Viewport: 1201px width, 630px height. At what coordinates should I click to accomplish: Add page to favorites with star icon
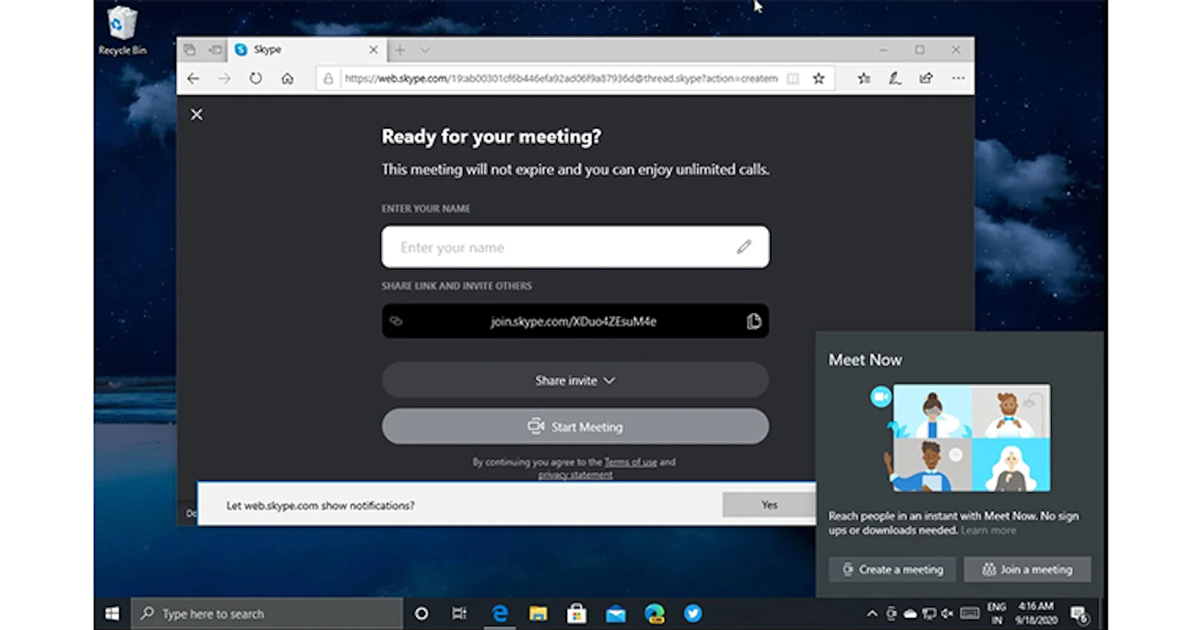tap(819, 78)
